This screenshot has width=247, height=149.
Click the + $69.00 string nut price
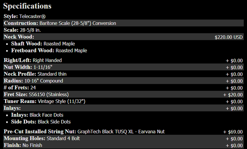[x=233, y=132]
